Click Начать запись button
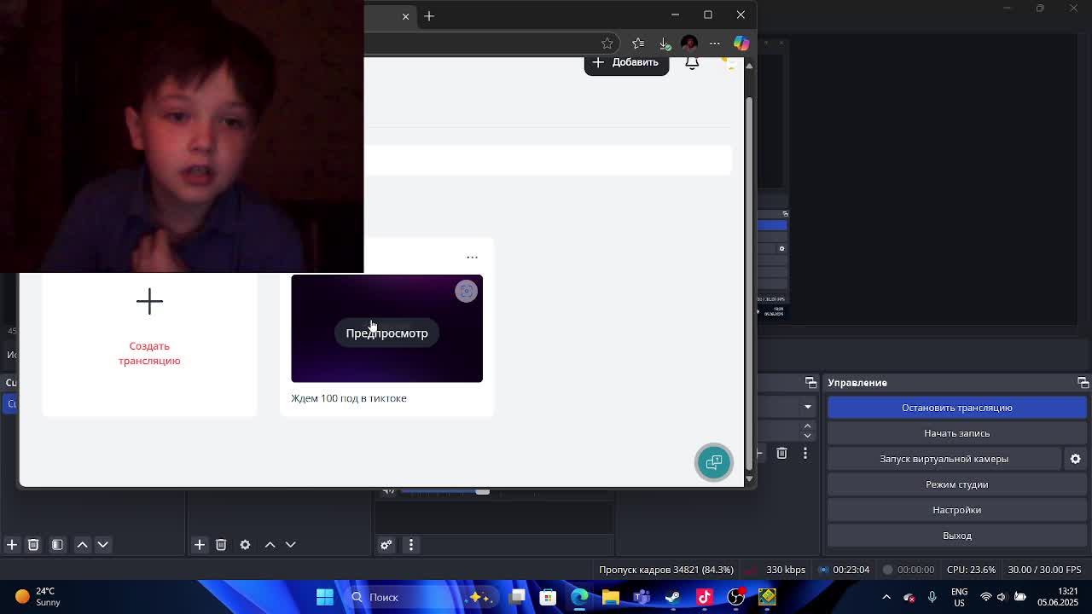 (x=956, y=433)
